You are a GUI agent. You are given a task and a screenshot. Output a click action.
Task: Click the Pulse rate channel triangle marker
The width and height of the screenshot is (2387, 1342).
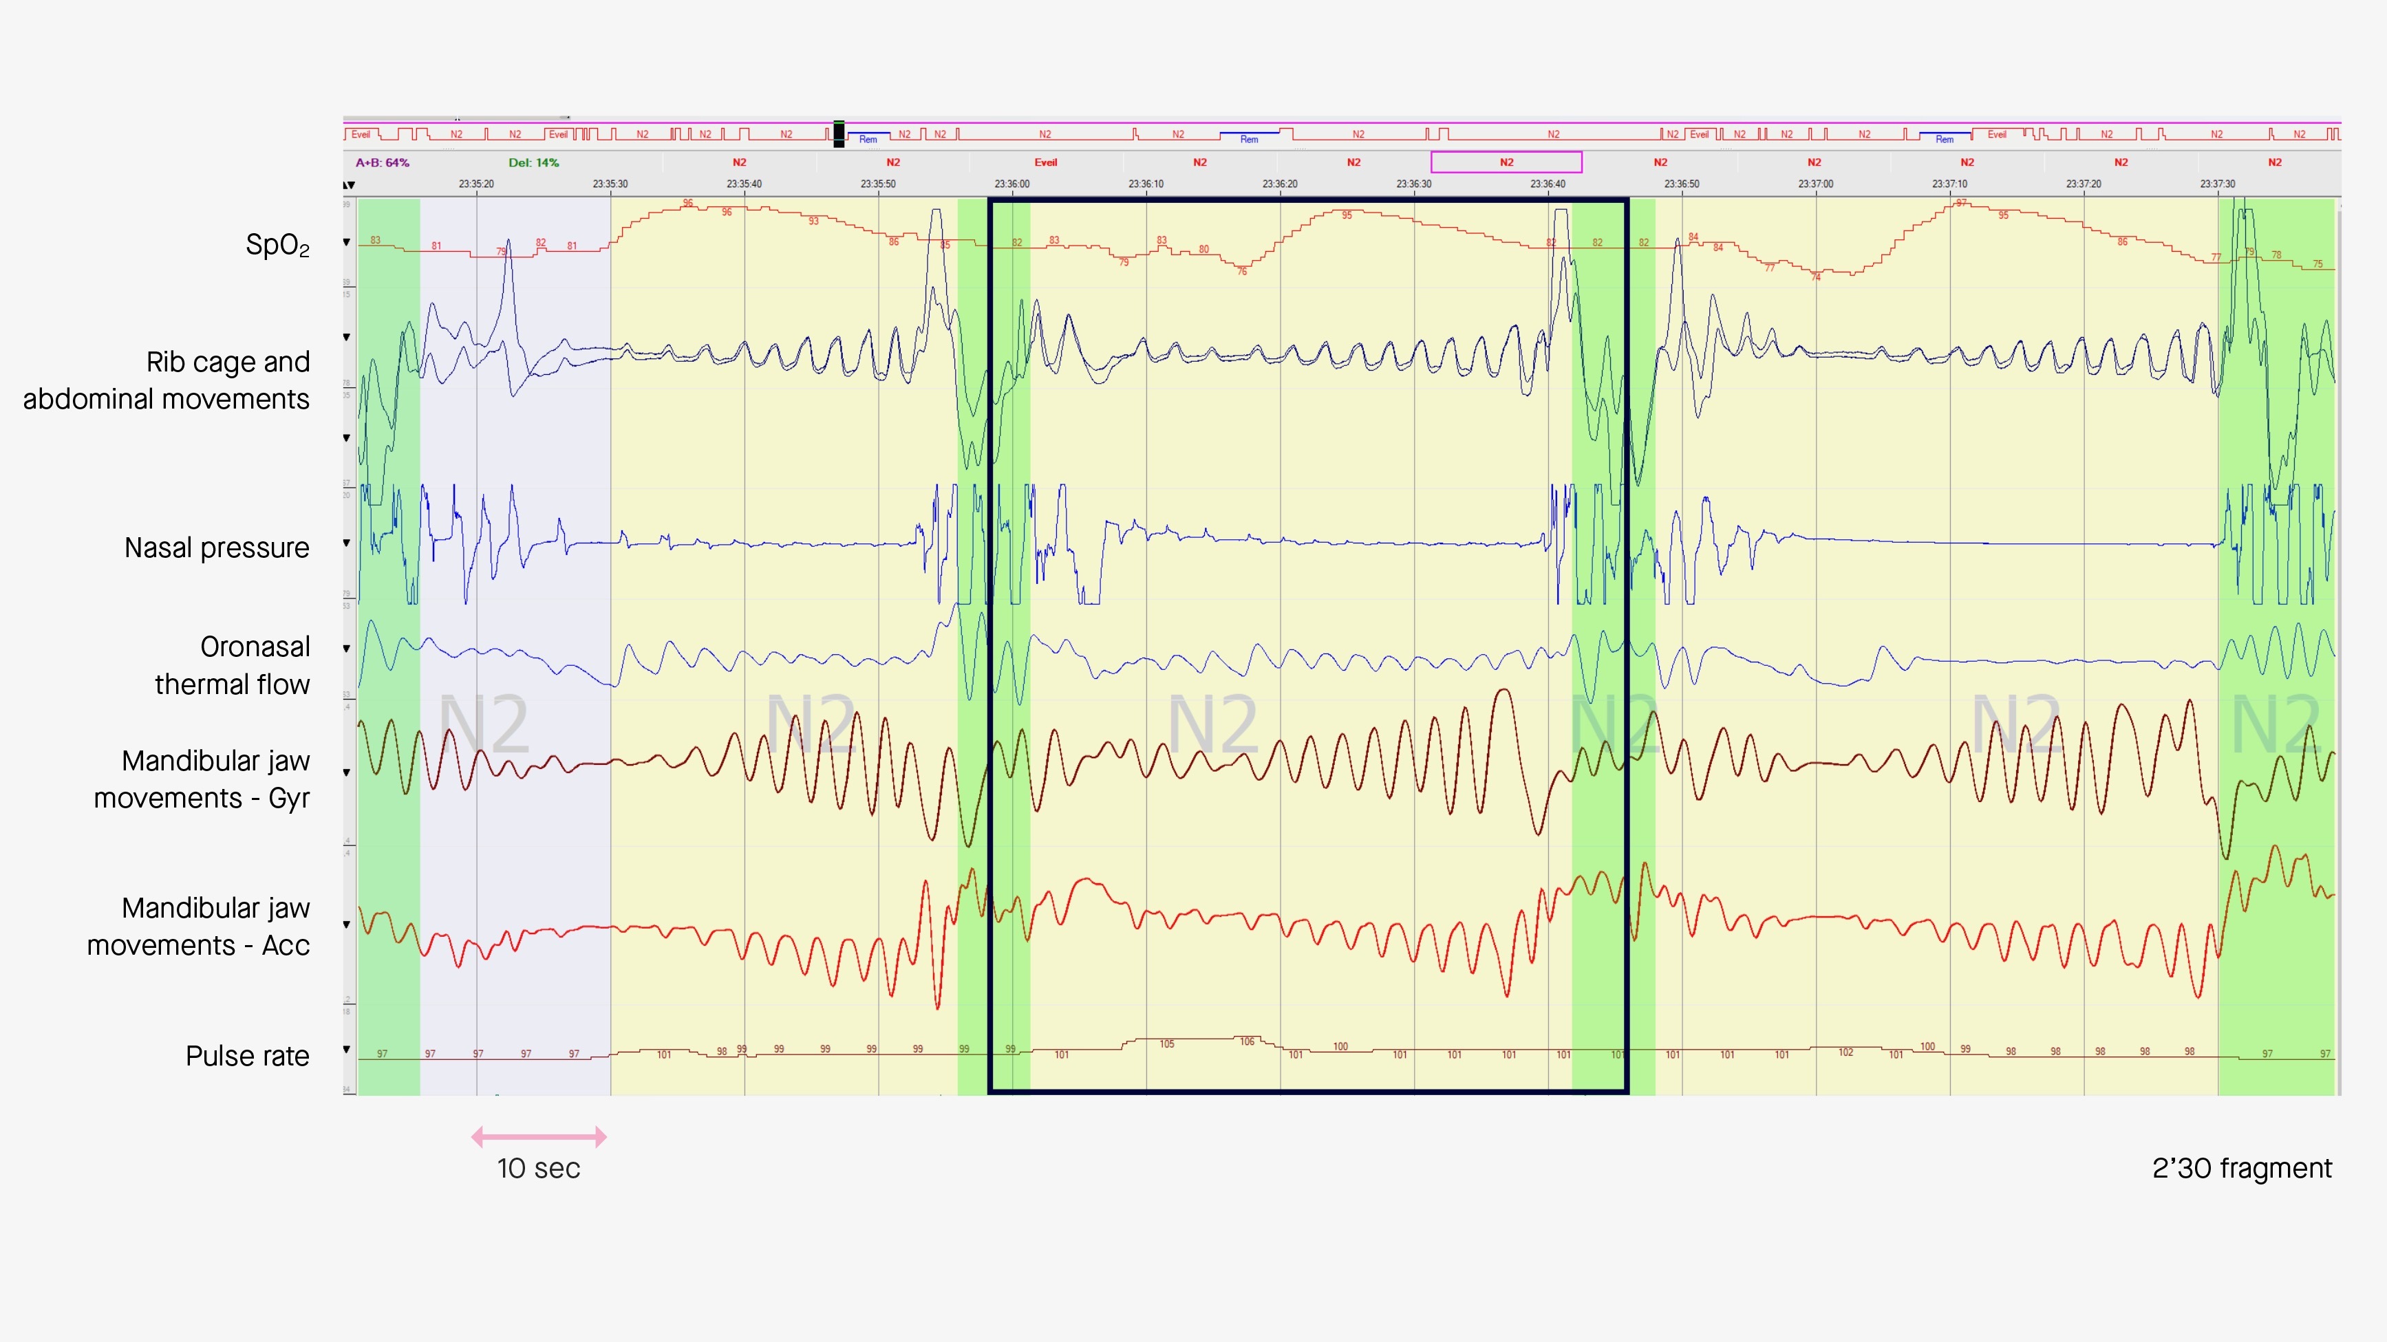pos(347,1050)
